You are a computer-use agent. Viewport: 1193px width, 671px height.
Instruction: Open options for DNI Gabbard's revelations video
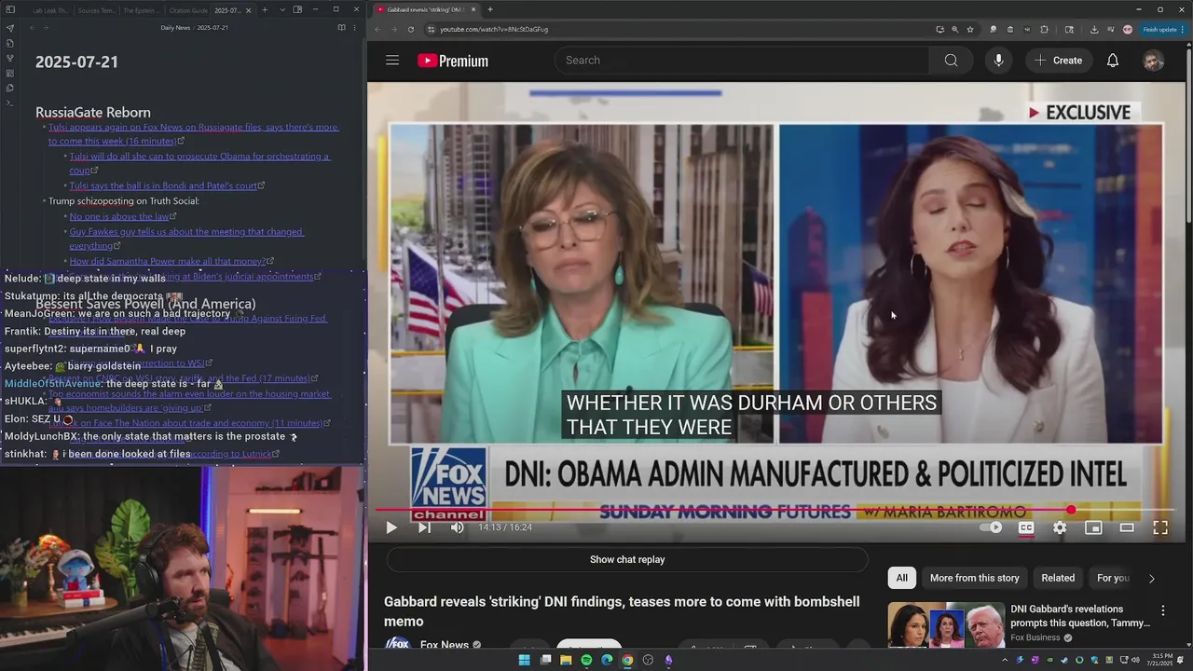tap(1162, 610)
